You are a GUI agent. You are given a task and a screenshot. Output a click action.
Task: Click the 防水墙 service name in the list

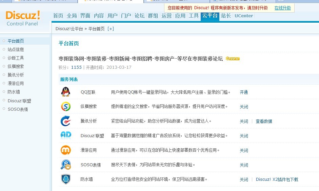pyautogui.click(x=86, y=179)
